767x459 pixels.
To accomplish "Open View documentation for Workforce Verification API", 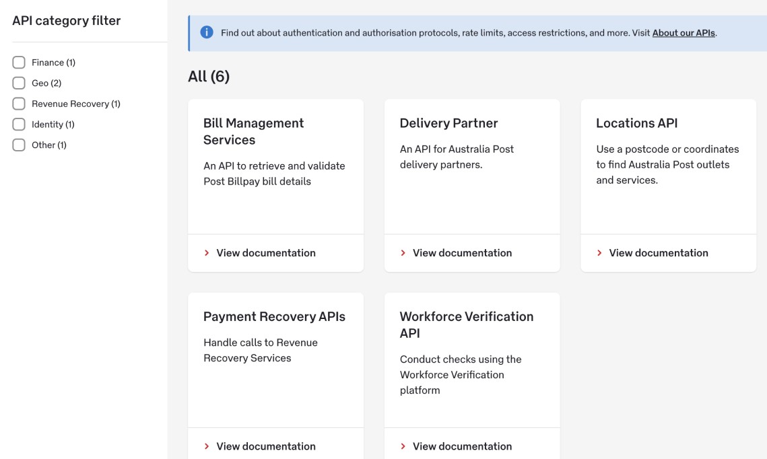I will pos(462,446).
